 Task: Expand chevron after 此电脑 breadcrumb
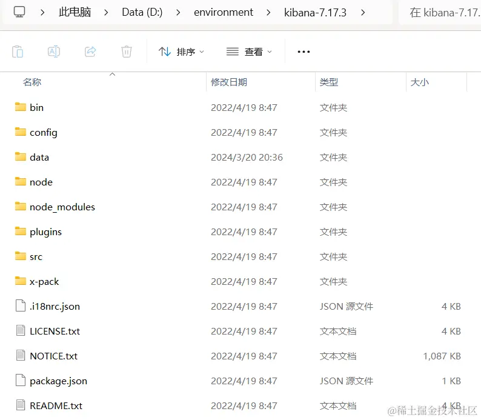tap(106, 13)
